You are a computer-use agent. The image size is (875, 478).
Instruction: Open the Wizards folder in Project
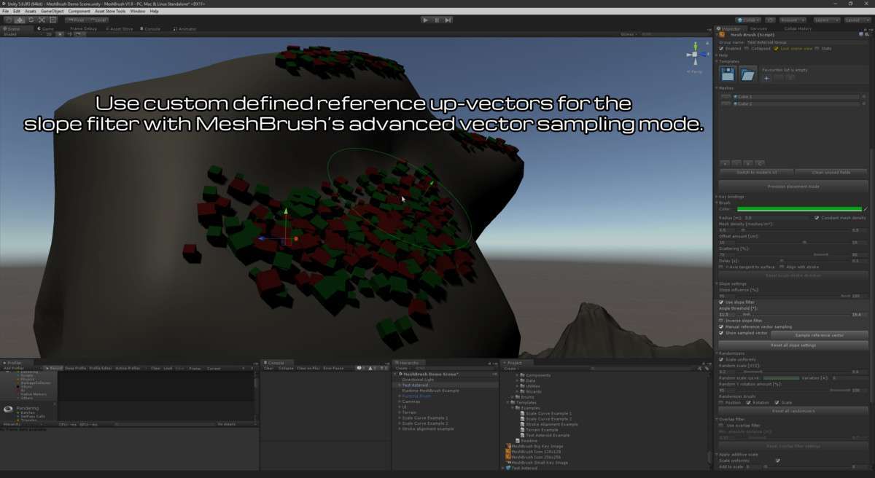[x=530, y=392]
